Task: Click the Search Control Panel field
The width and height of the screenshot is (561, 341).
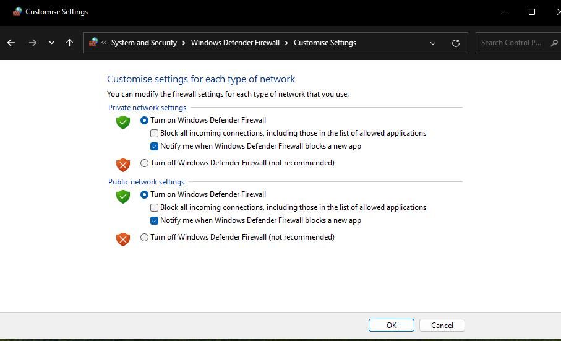Action: click(512, 43)
